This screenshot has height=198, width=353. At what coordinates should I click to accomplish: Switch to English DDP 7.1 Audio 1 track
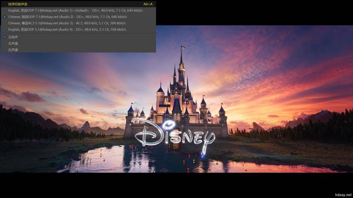78,10
